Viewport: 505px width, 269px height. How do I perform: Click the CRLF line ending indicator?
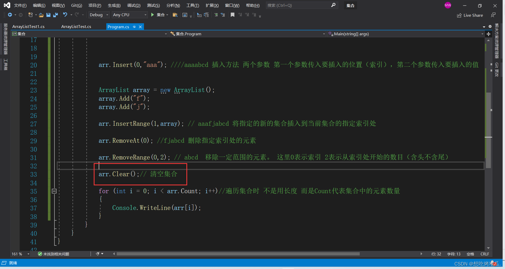coord(485,254)
